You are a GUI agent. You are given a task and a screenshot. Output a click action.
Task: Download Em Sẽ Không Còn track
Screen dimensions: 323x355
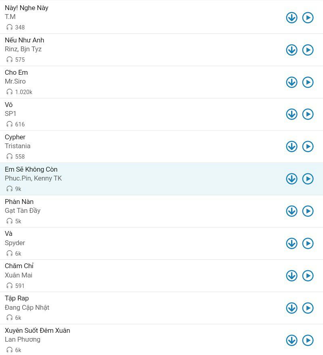pyautogui.click(x=292, y=179)
